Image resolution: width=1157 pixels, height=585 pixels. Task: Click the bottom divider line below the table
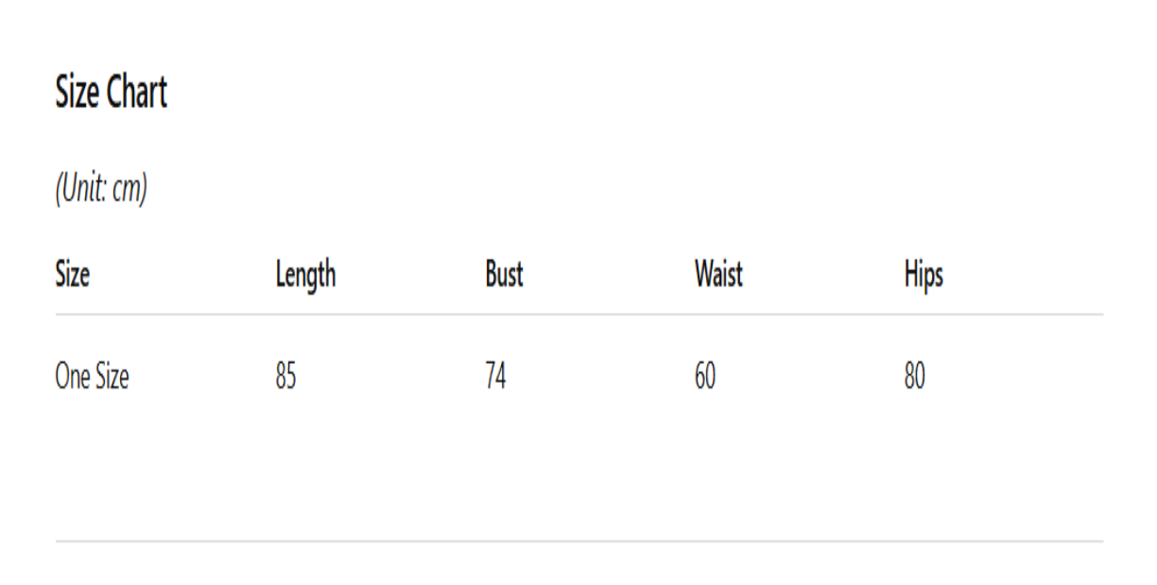pyautogui.click(x=578, y=542)
